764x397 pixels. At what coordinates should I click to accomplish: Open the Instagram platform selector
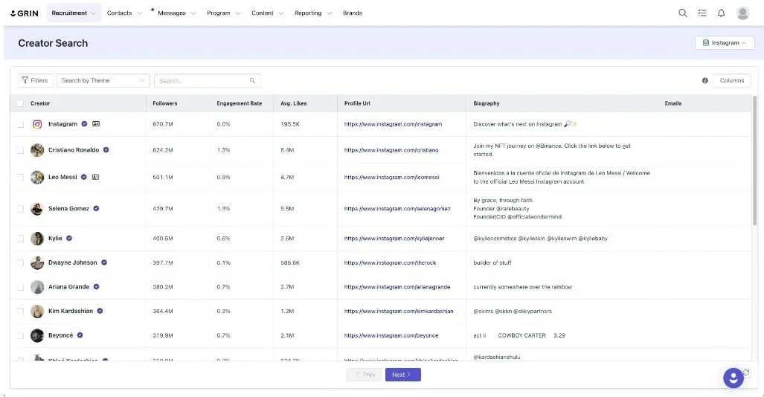tap(725, 43)
